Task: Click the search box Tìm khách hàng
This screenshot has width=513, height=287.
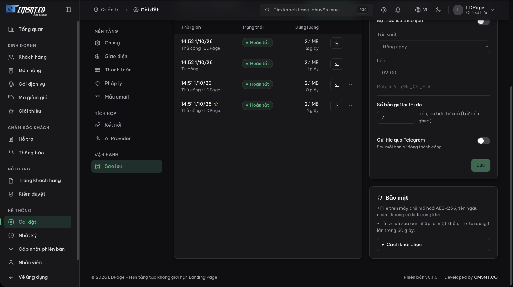Action: [316, 10]
